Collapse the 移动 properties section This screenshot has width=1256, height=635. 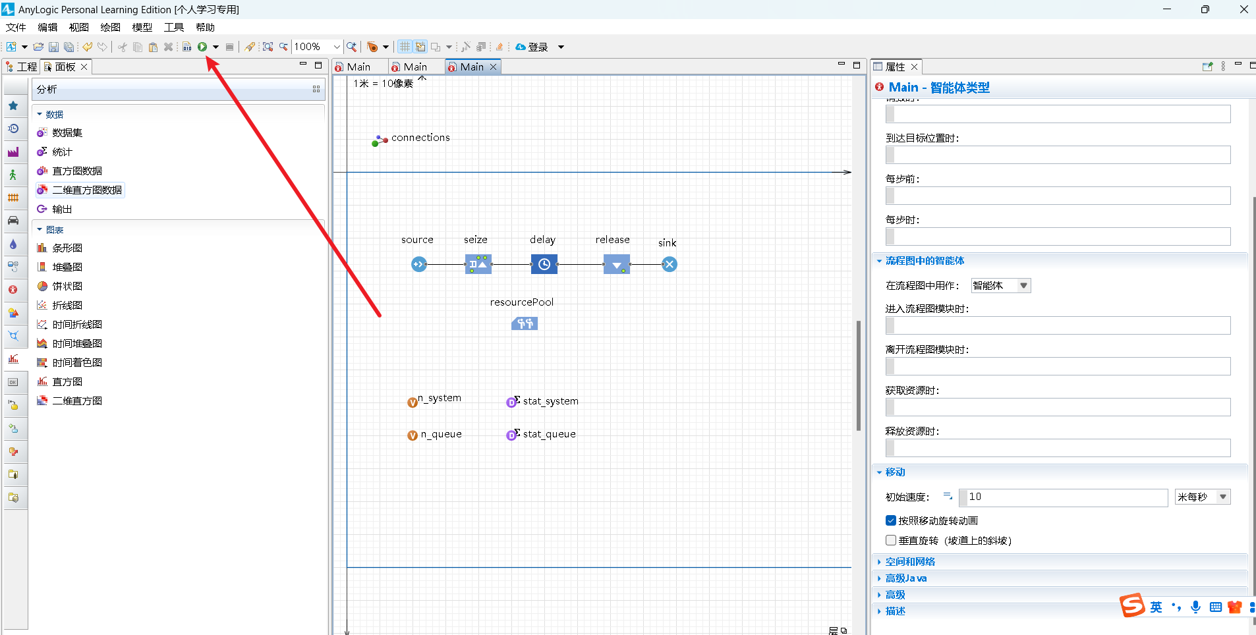[x=879, y=472]
